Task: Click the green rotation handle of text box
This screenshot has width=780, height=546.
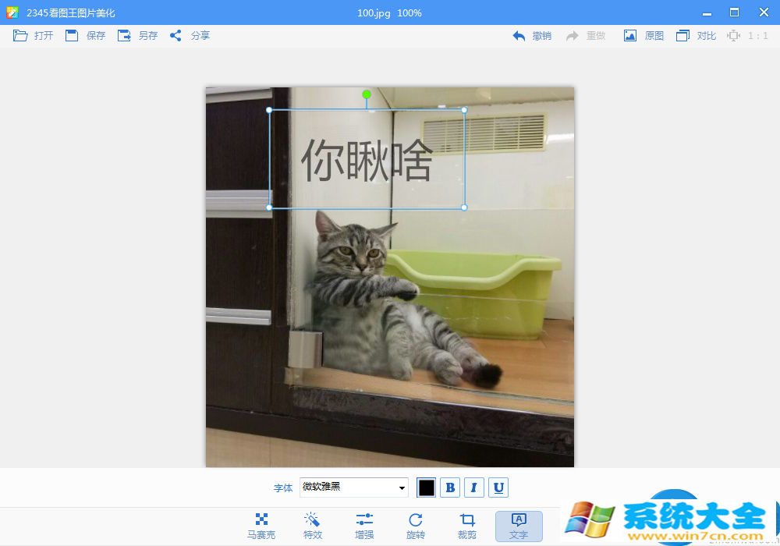Action: coord(367,94)
